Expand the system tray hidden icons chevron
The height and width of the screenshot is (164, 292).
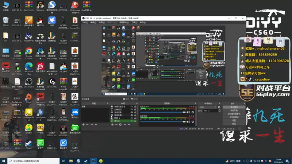pyautogui.click(x=244, y=161)
